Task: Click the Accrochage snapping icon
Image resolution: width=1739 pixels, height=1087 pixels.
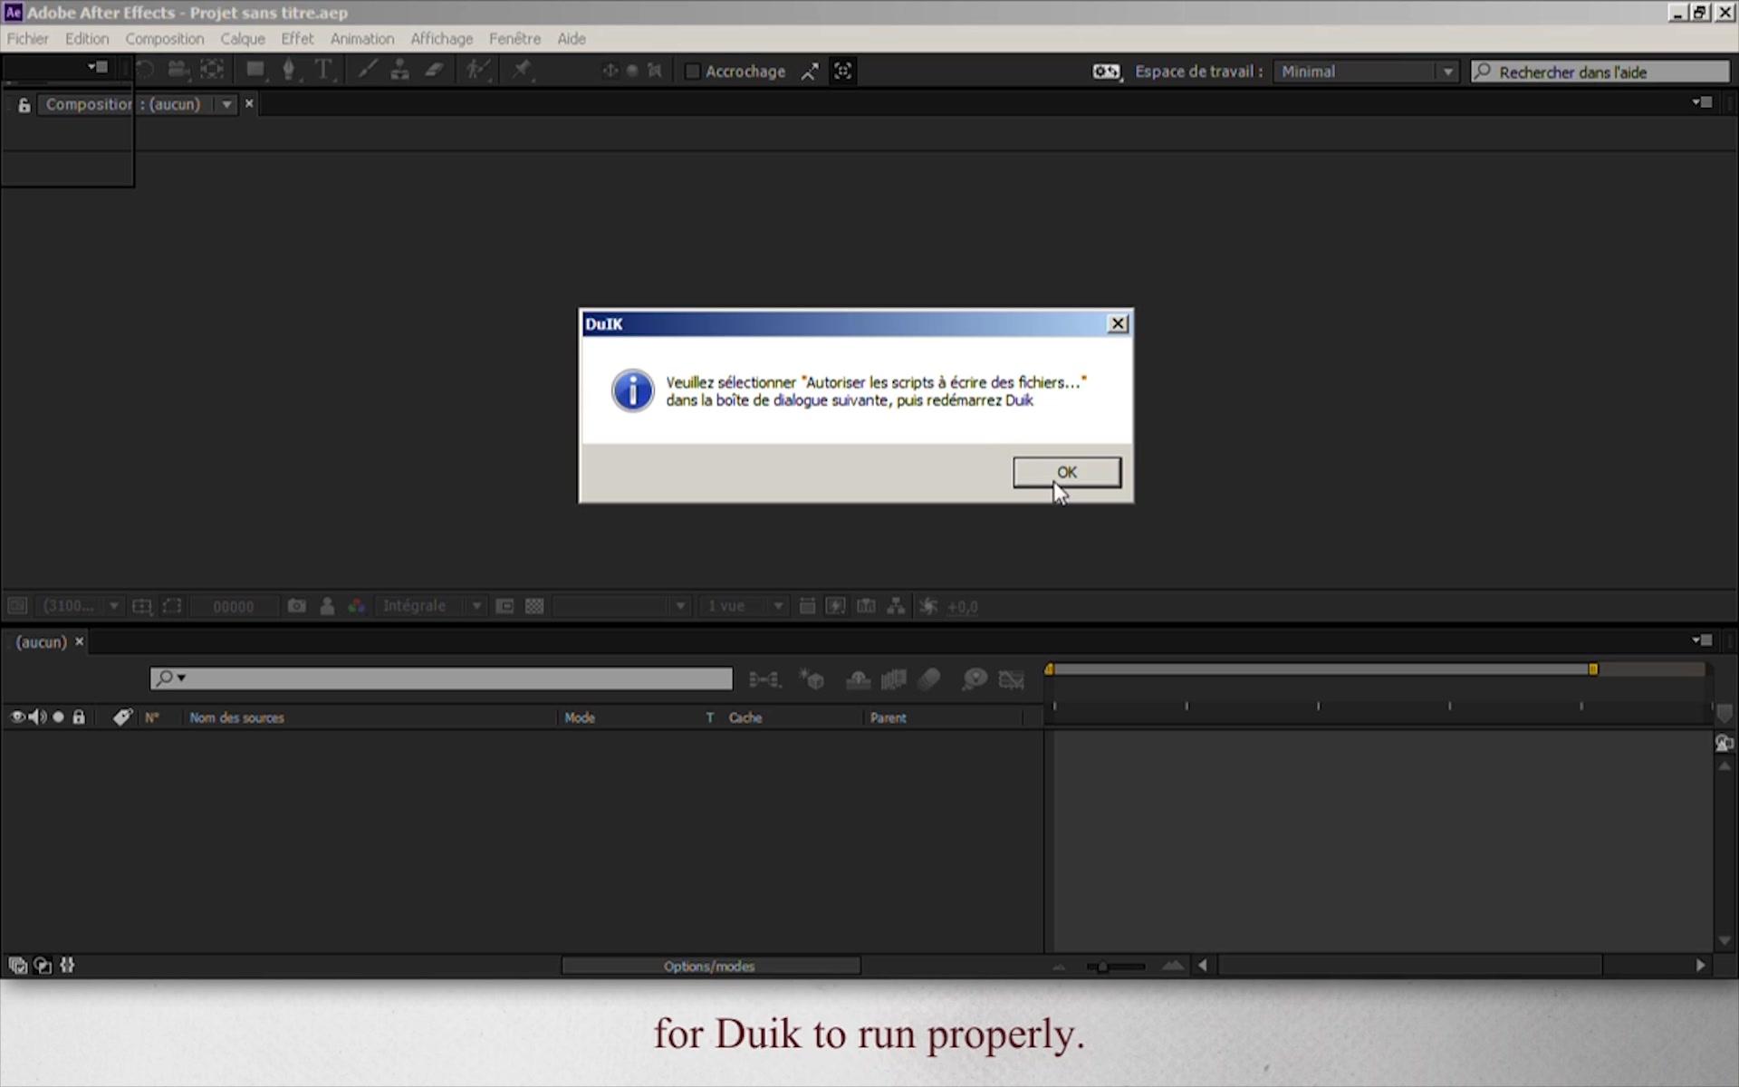Action: click(x=812, y=72)
